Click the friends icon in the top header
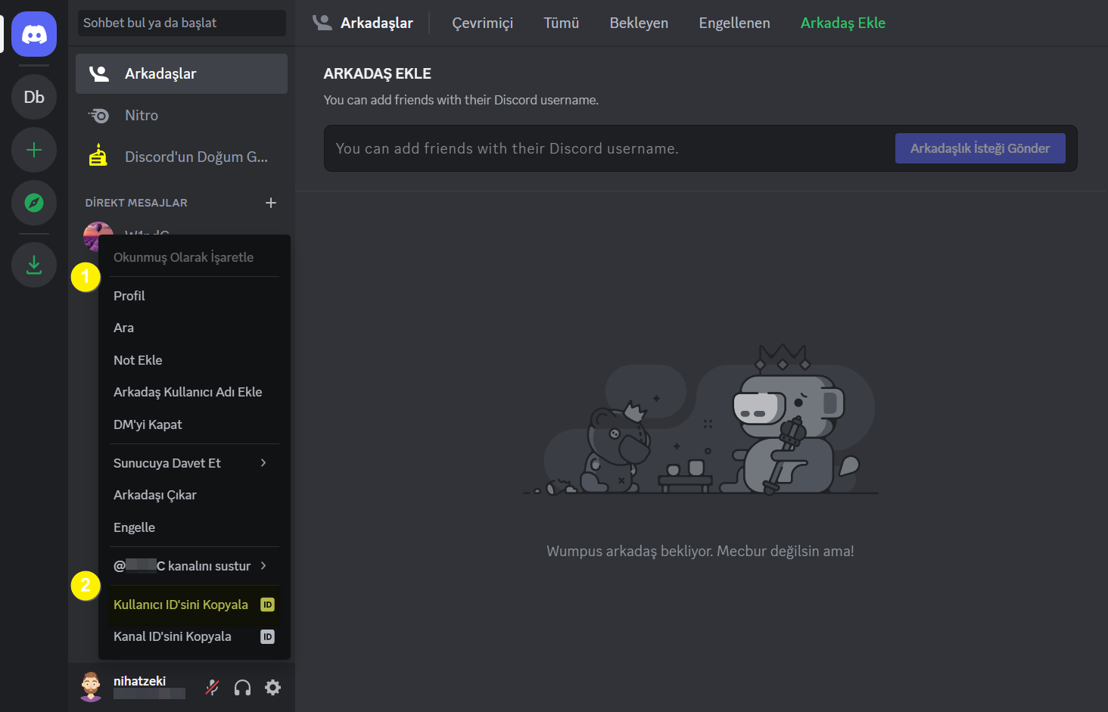The image size is (1108, 712). tap(322, 23)
